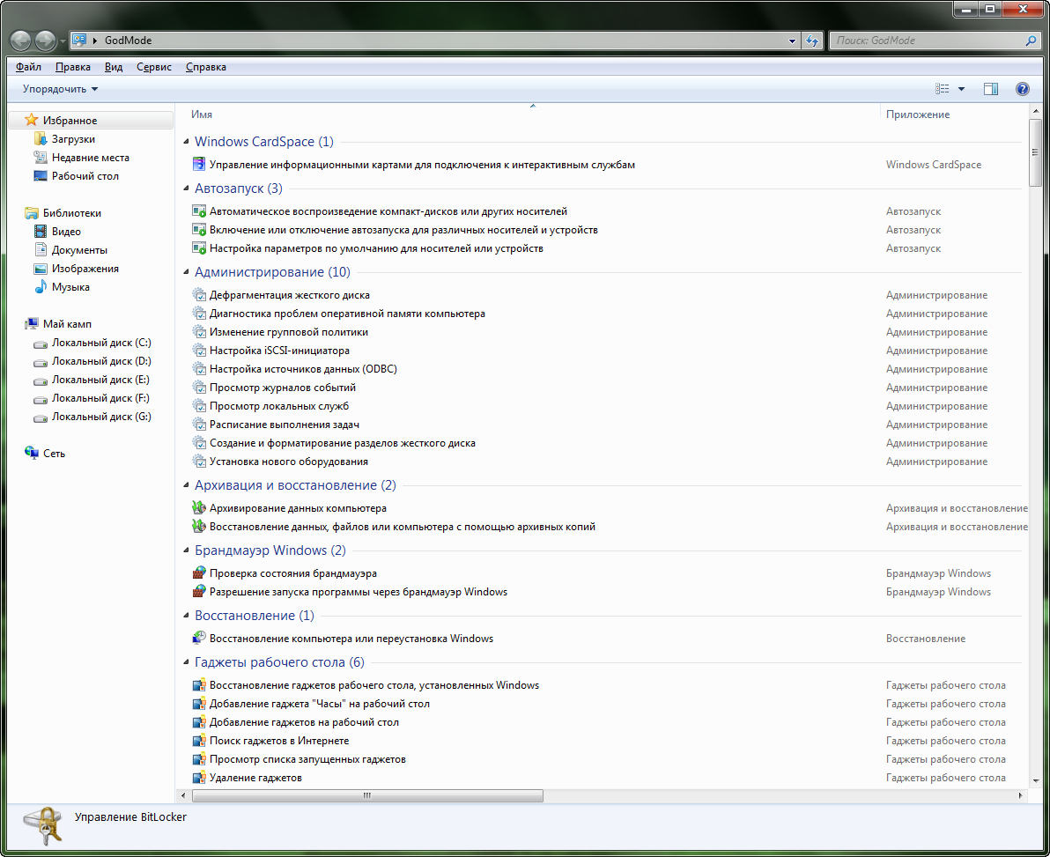Screen dimensions: 1050x857
Task: Click icon of Проверка состояния брандмауэра
Action: (198, 573)
